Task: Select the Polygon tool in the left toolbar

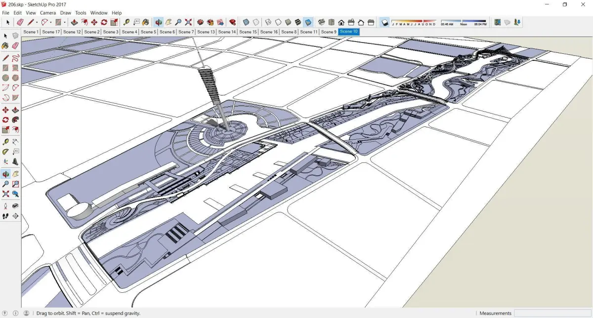Action: [x=15, y=78]
